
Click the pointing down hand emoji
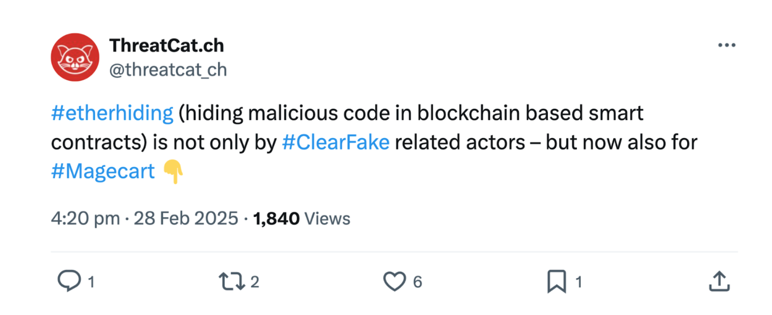tap(173, 172)
